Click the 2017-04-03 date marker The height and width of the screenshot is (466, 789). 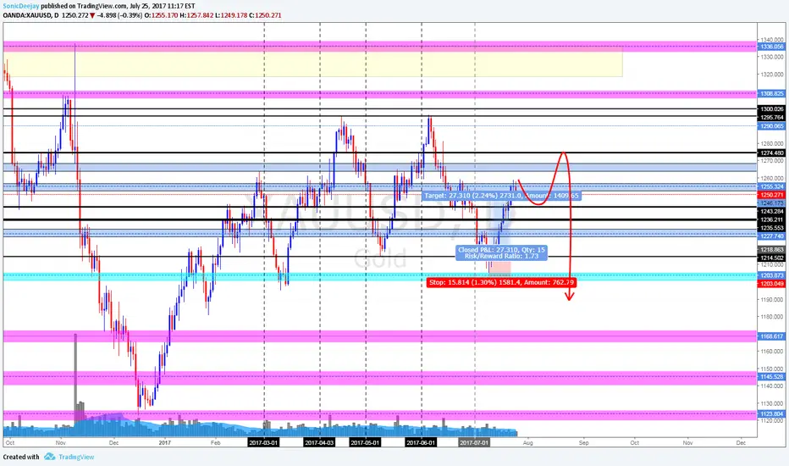(x=319, y=442)
